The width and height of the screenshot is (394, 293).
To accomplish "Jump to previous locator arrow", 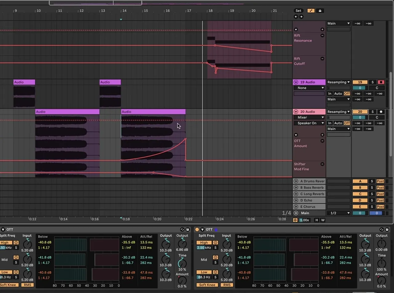I will pyautogui.click(x=296, y=17).
